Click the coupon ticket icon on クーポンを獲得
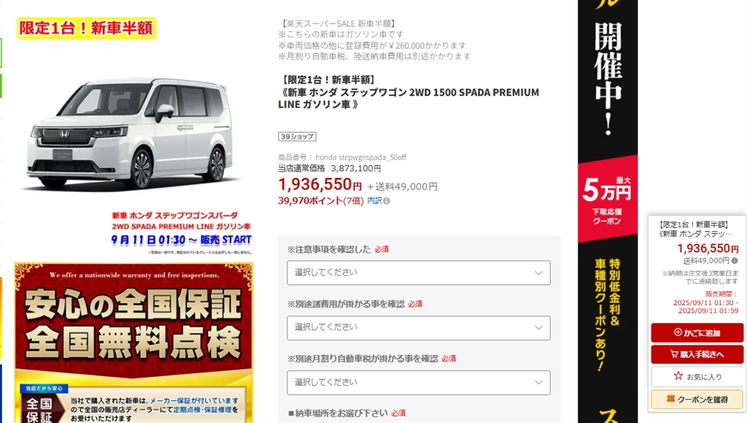Viewport: 747px width, 423px height. point(671,399)
